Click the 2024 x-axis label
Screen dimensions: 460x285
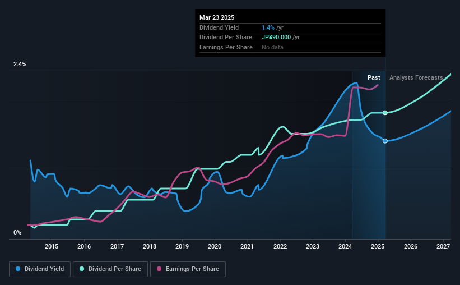345,246
